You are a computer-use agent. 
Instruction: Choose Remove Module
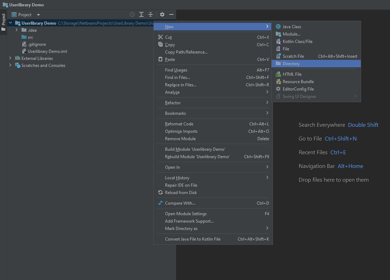point(213,139)
